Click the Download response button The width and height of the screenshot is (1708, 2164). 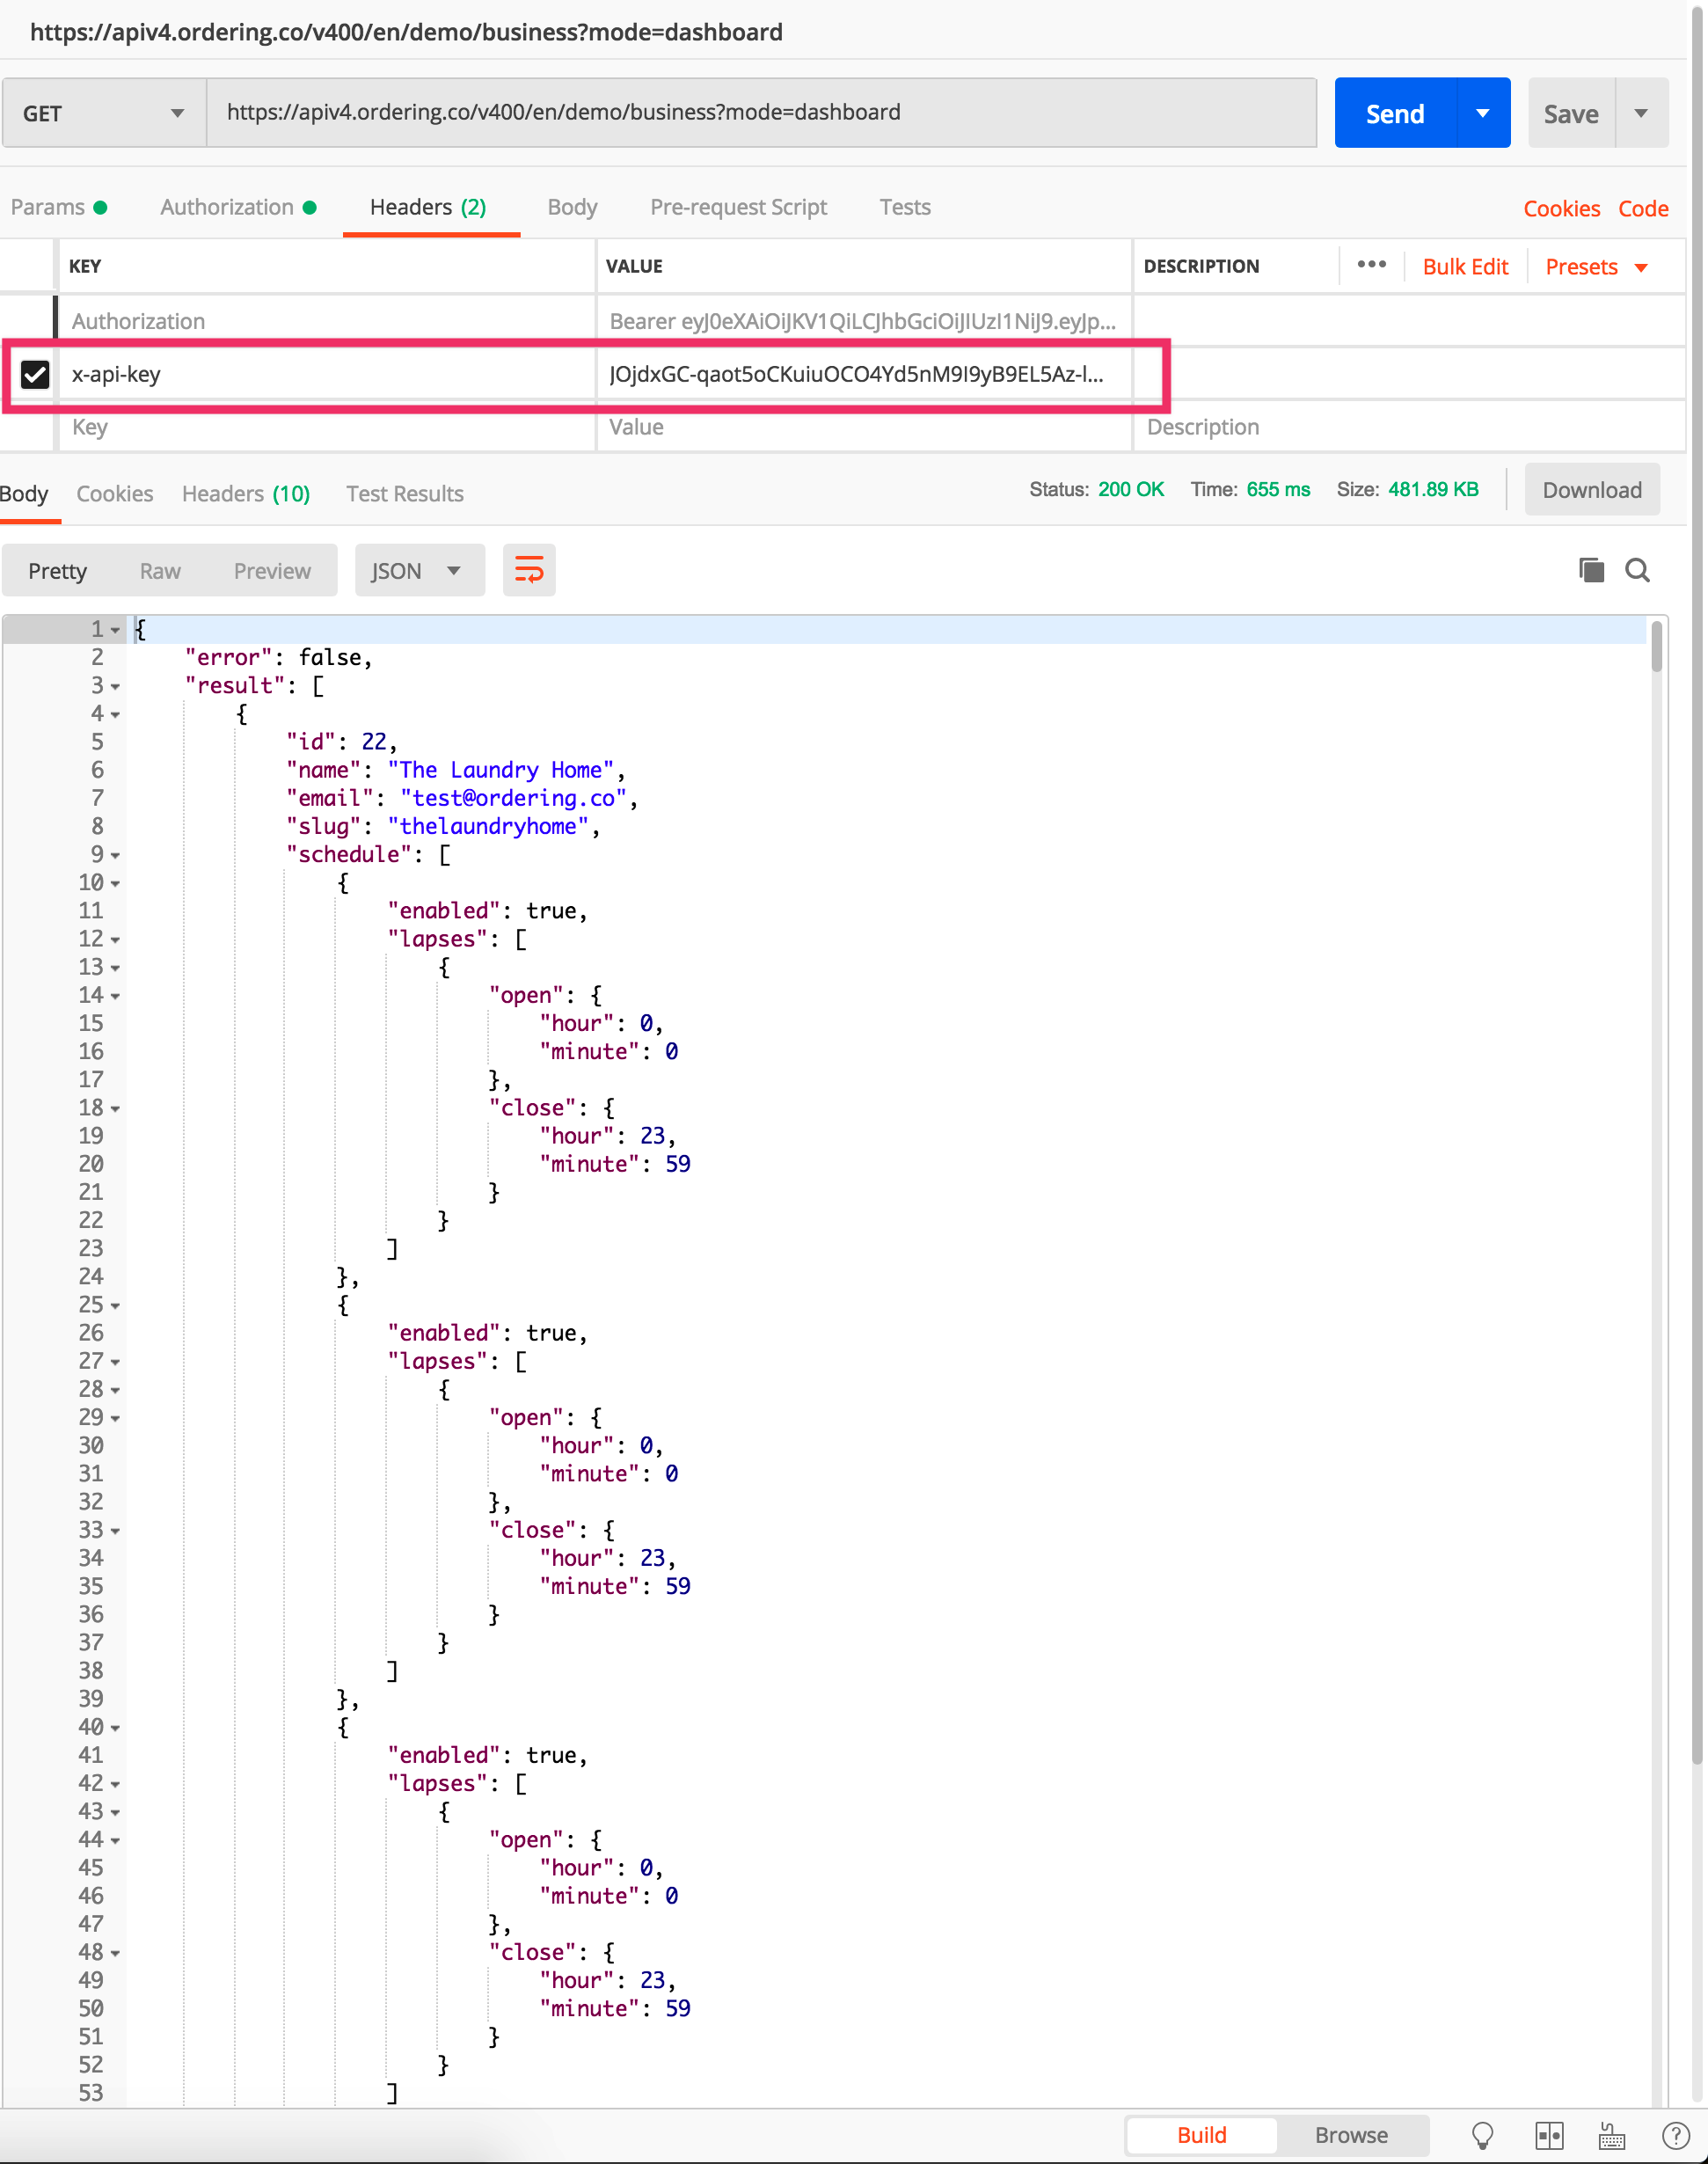(1591, 490)
